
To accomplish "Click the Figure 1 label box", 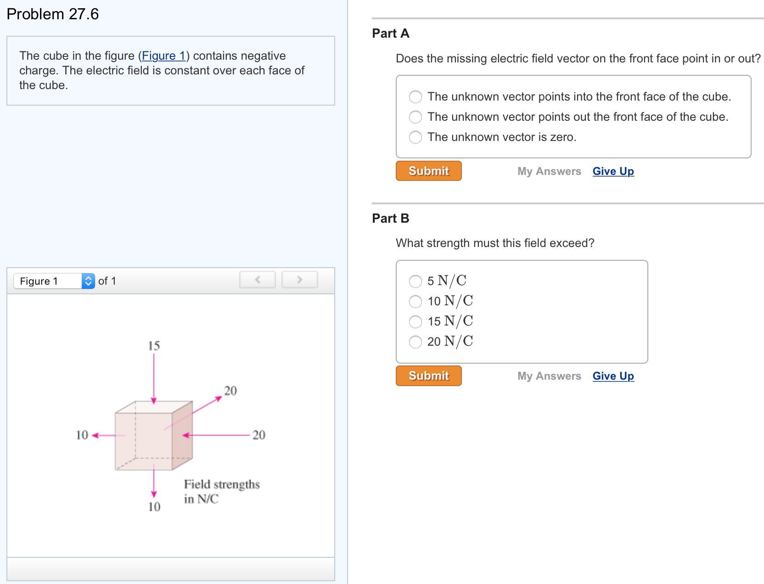I will pyautogui.click(x=47, y=281).
